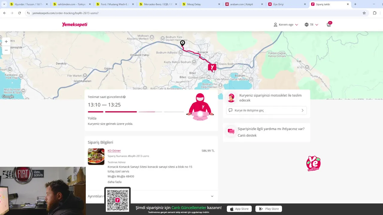Click the site information icon in address bar
This screenshot has height=215, width=383.
click(28, 13)
